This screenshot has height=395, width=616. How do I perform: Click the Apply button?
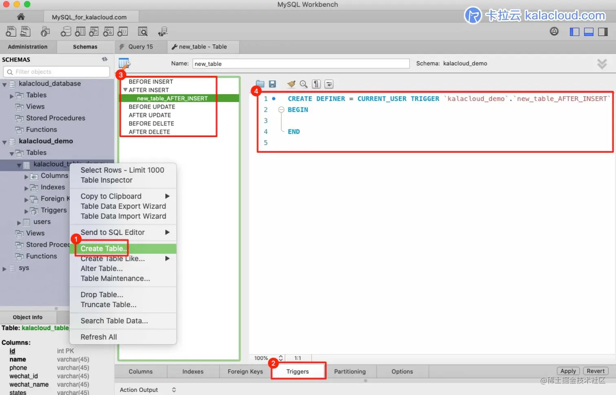tap(568, 371)
